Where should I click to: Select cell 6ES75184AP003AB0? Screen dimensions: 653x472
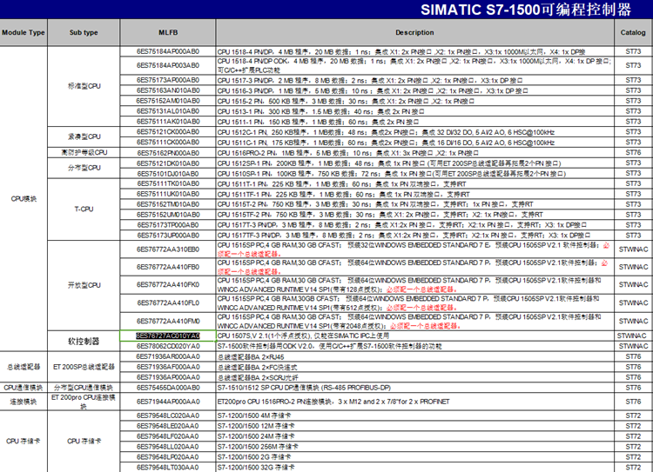coord(168,65)
